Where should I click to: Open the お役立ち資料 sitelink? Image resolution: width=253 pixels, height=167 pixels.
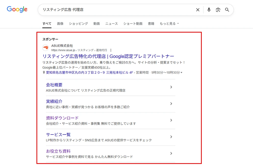pos(58,151)
